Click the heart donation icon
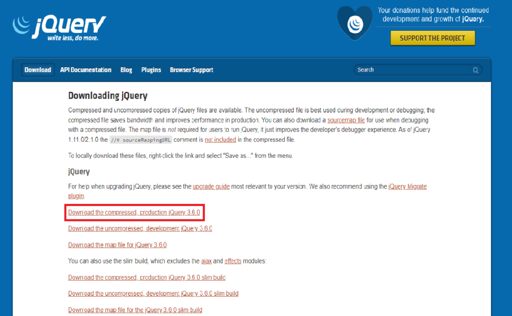 355,23
